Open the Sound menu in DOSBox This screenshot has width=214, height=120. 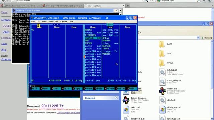coord(51,22)
